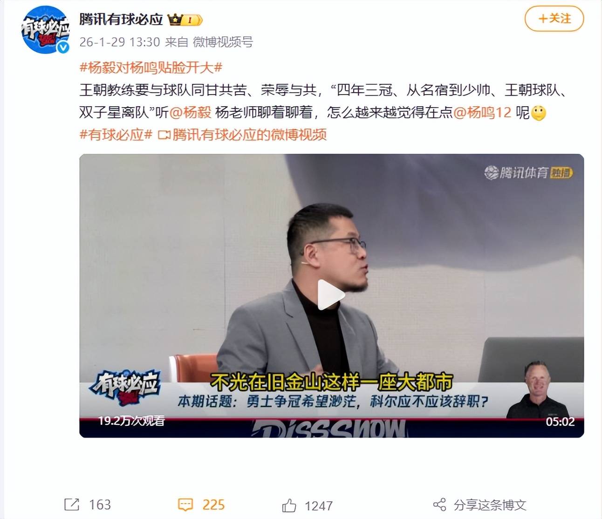Click the post timestamp 26-1-29 13:30

tap(120, 42)
